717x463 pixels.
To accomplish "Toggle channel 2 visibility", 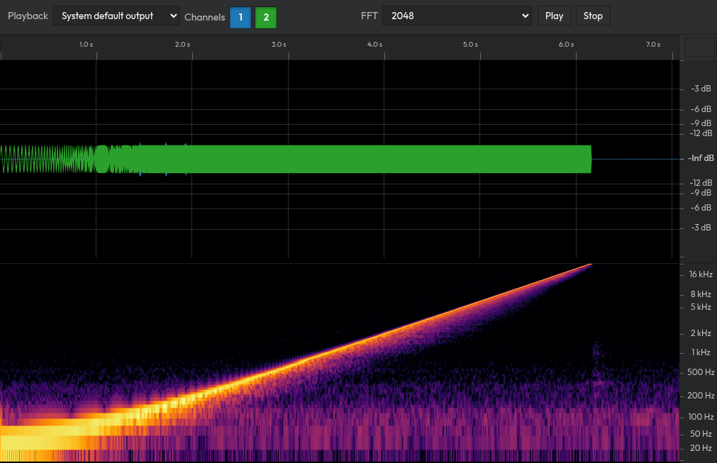I will pyautogui.click(x=266, y=17).
